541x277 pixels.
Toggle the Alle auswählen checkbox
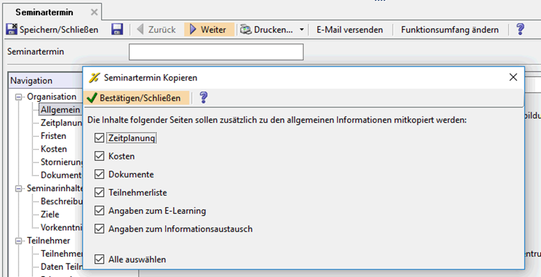[x=99, y=259]
